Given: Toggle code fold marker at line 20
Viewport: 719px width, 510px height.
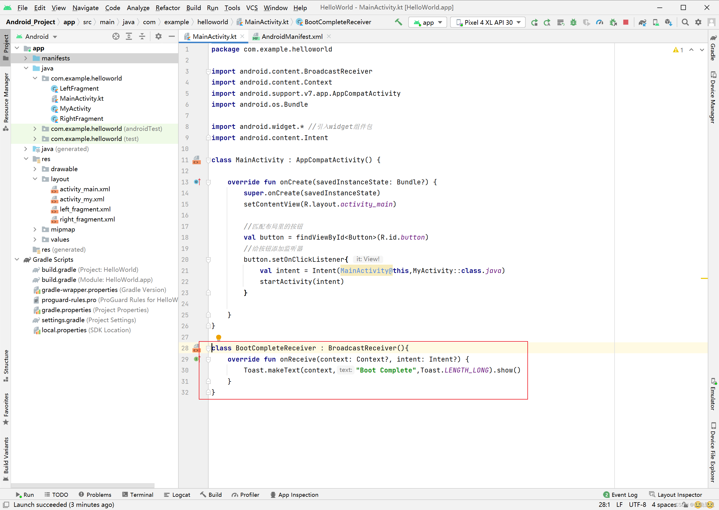Looking at the screenshot, I should [x=208, y=260].
